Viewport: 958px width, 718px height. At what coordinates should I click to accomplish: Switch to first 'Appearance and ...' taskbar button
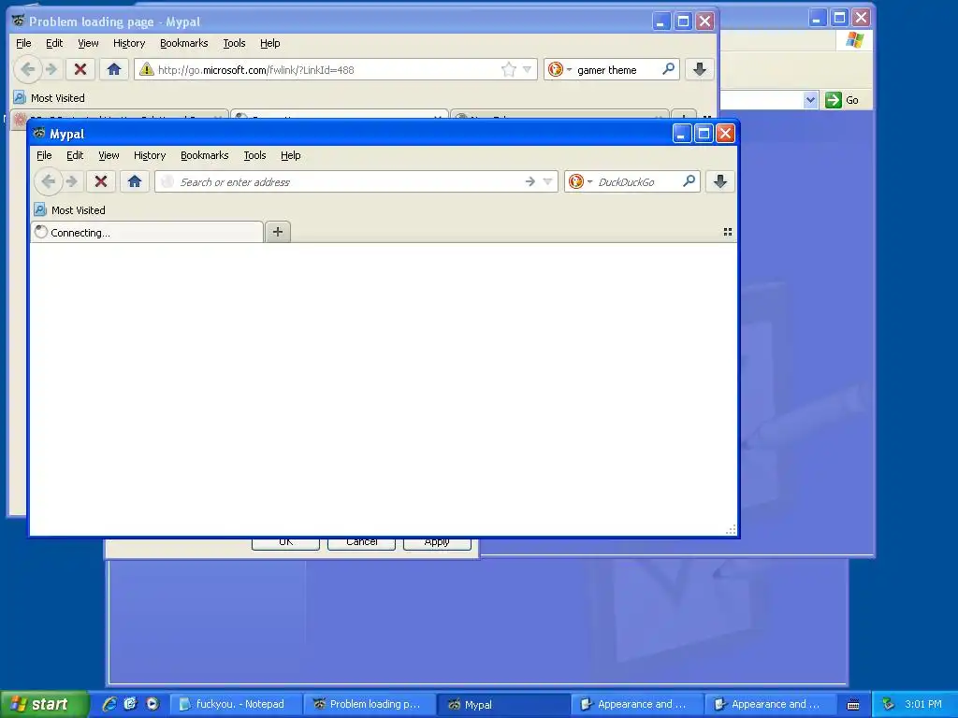click(x=636, y=704)
